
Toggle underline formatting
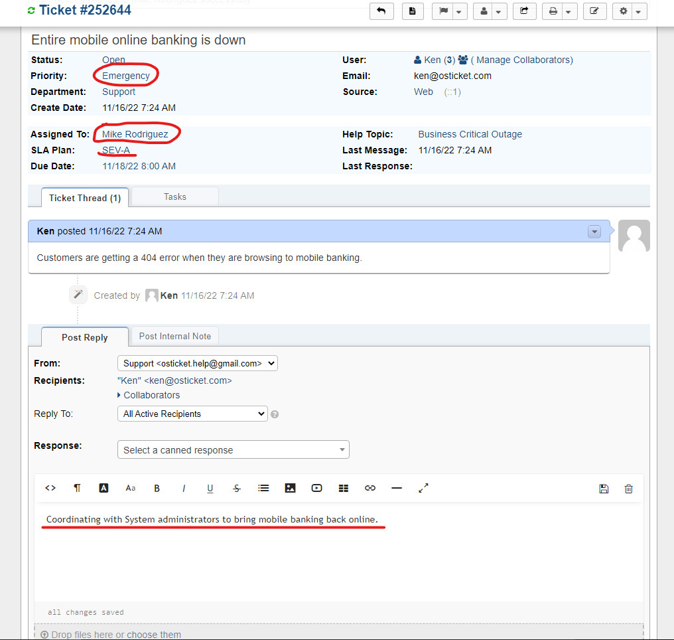pyautogui.click(x=210, y=488)
